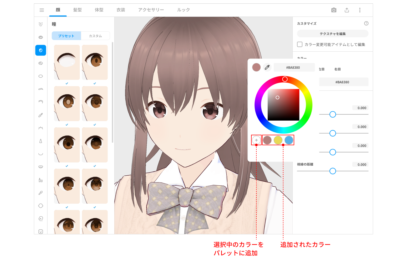
Task: Open the three-dot options menu
Action: tap(360, 10)
